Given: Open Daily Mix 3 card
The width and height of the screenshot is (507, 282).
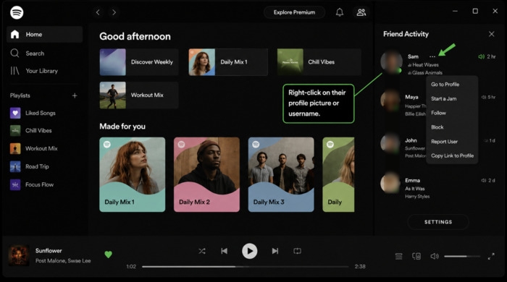Looking at the screenshot, I should click(x=281, y=174).
